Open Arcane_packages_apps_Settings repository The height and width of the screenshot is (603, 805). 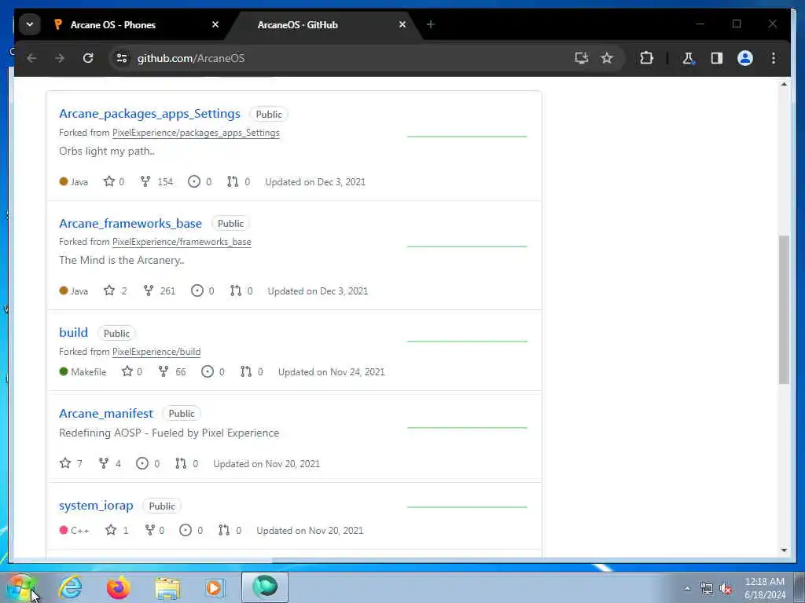(x=149, y=114)
